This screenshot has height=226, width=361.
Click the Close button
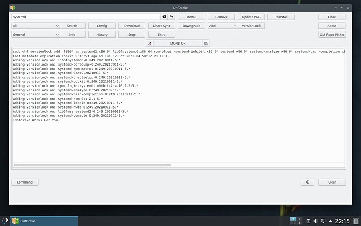coord(332,17)
